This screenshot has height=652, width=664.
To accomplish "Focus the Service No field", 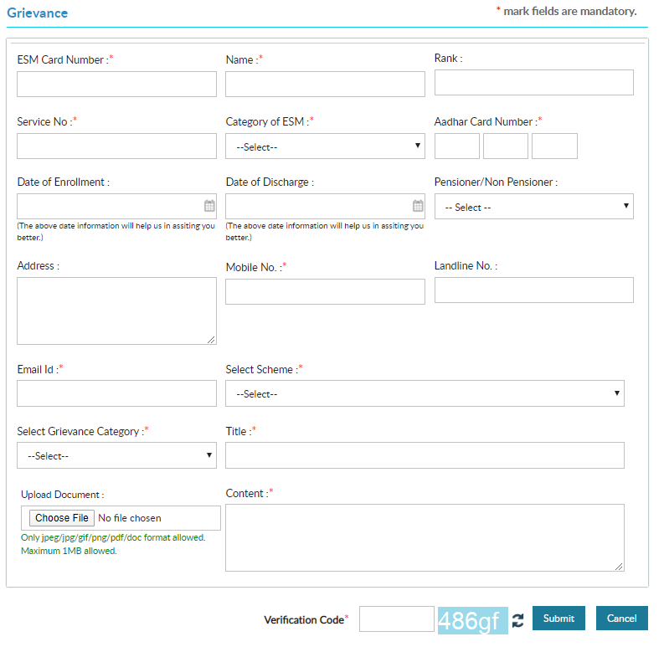I will point(116,146).
